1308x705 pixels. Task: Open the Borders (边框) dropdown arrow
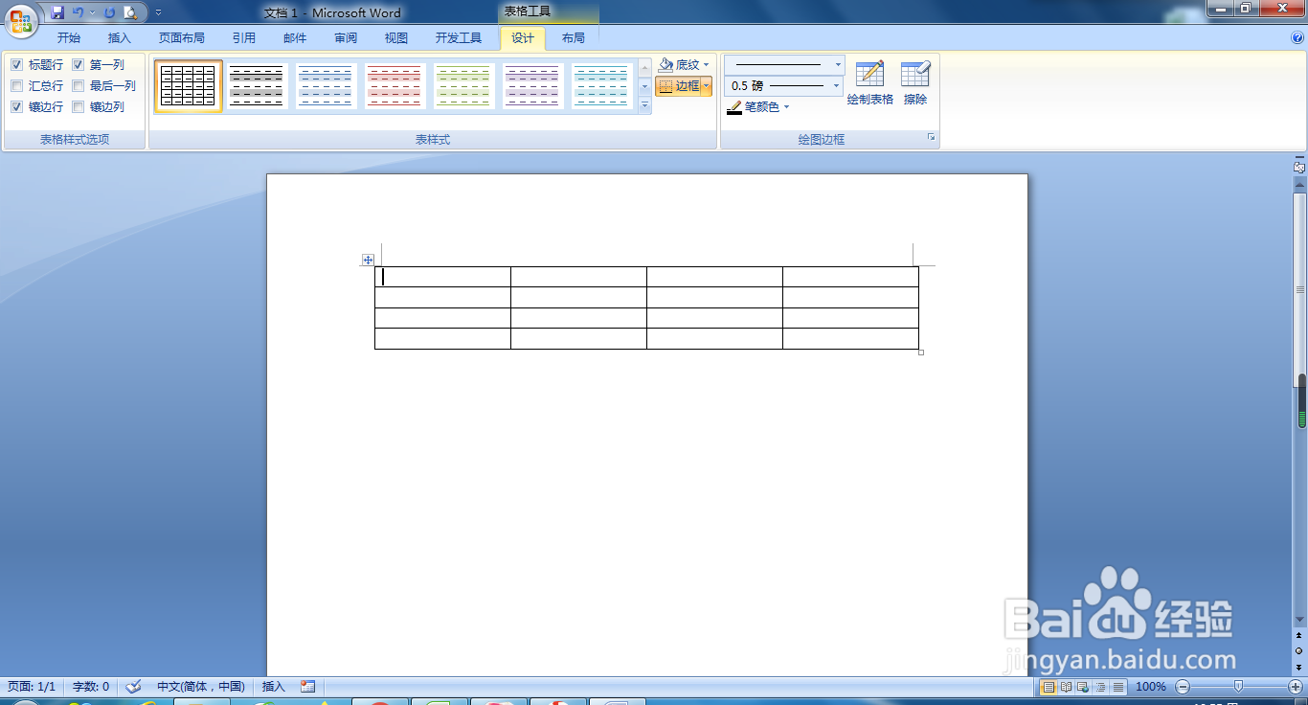pos(707,86)
